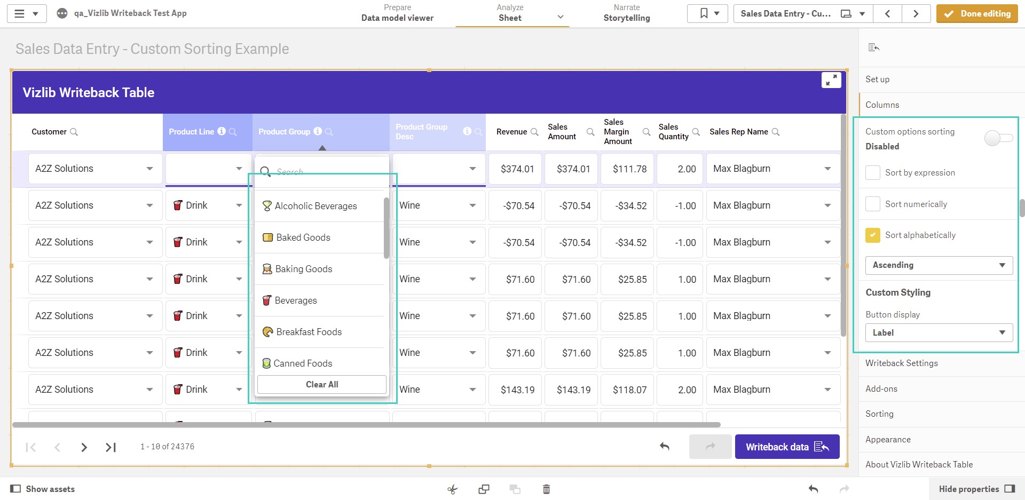This screenshot has height=500, width=1025.
Task: Open the Ascending sort order dropdown
Action: [939, 265]
